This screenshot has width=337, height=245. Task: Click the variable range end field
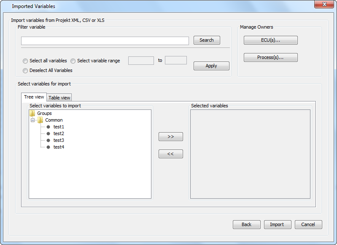click(x=176, y=60)
